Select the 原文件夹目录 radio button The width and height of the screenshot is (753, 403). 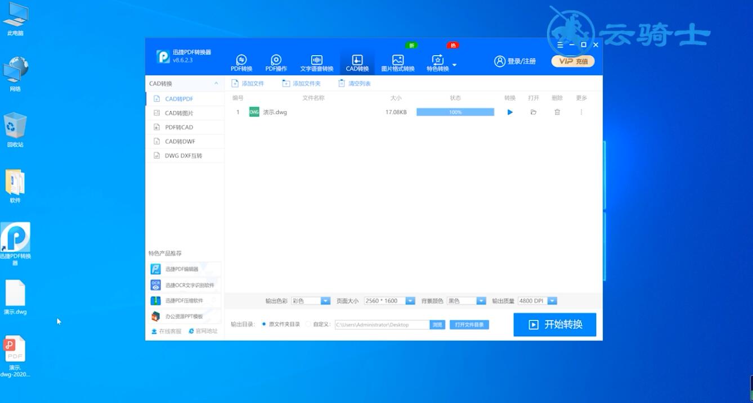(264, 324)
